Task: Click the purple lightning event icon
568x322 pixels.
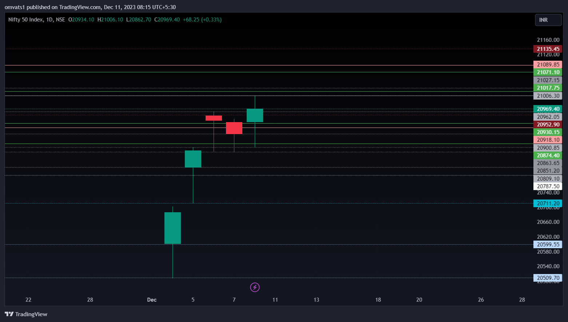Action: pos(255,287)
